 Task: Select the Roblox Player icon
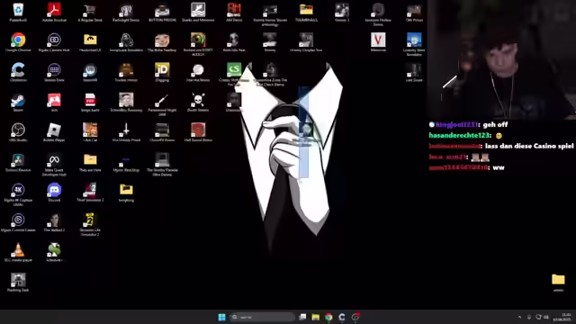coord(54,132)
